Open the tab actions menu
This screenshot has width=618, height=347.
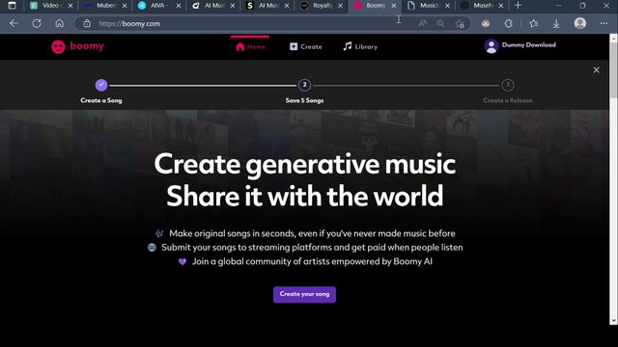pos(12,6)
